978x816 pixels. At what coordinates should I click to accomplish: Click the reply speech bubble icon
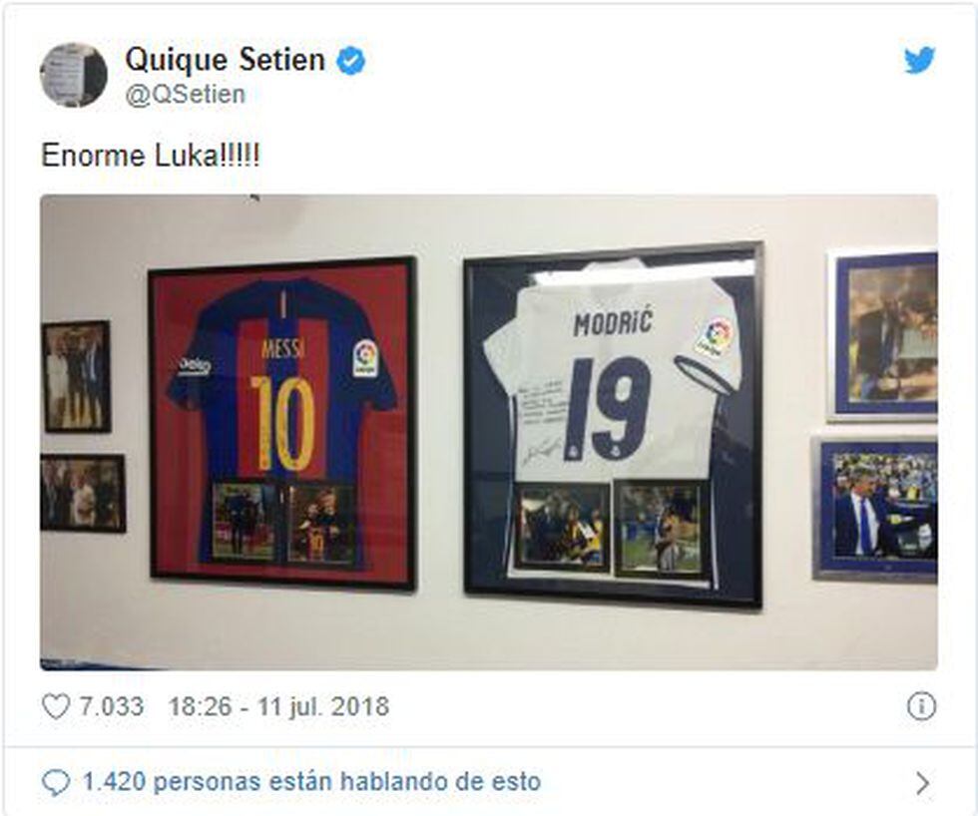coord(56,782)
